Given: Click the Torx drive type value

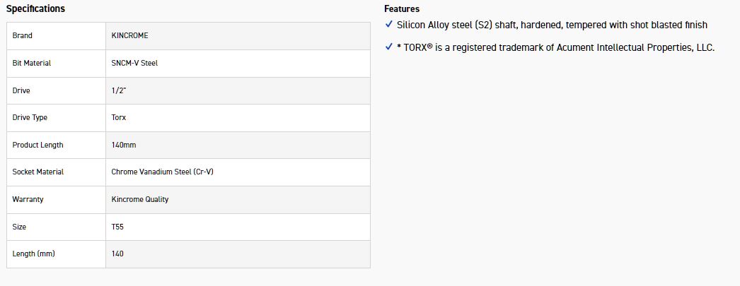Looking at the screenshot, I should 119,117.
